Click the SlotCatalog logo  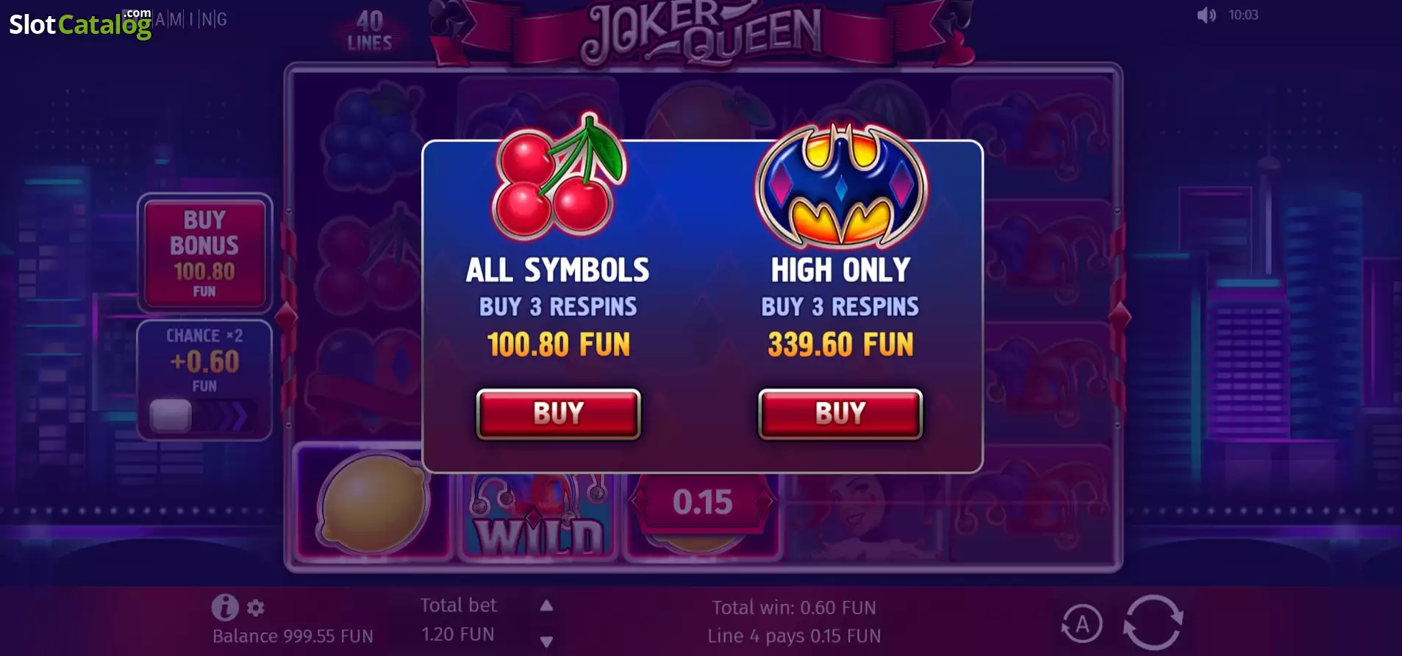(81, 24)
